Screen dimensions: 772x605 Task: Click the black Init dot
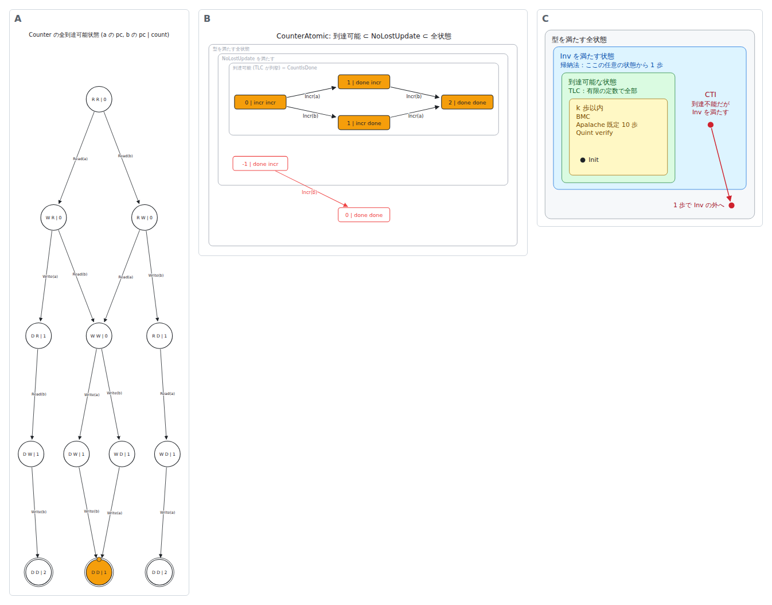pyautogui.click(x=583, y=160)
